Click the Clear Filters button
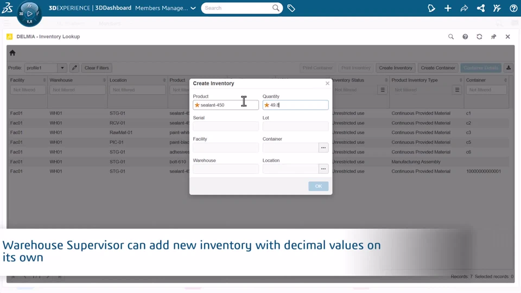521x293 pixels. (x=97, y=68)
